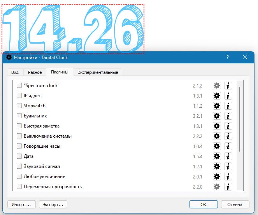258x215 pixels.
Task: Open Говорящие часы settings gear
Action: coord(217,146)
